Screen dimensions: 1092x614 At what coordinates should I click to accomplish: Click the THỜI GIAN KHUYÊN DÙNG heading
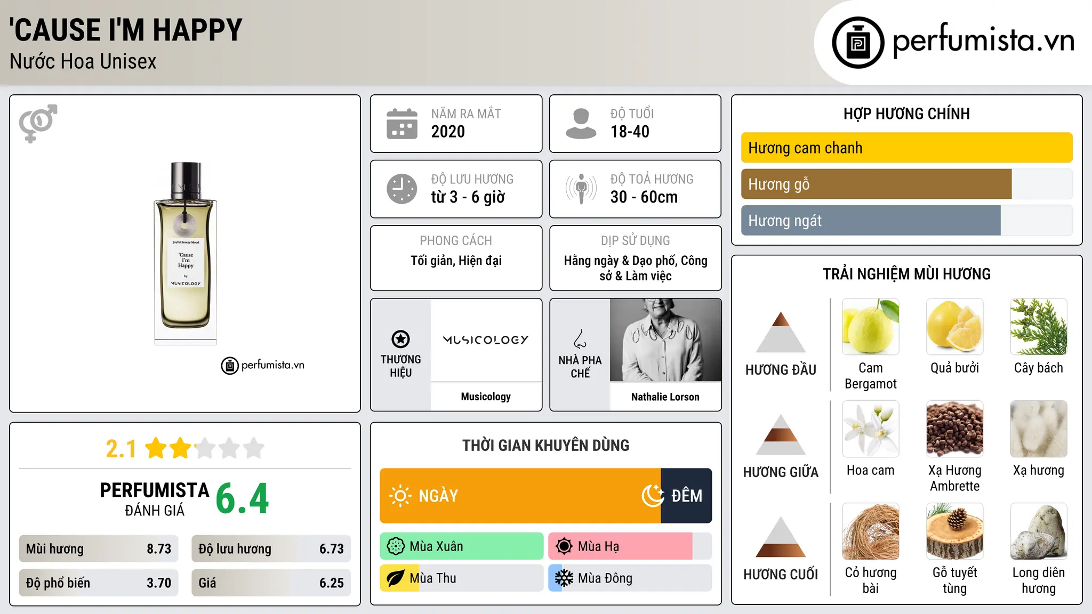point(545,445)
